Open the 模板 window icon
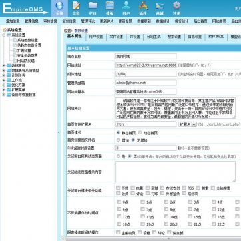Screen dimensions: 241x241 (110, 6)
